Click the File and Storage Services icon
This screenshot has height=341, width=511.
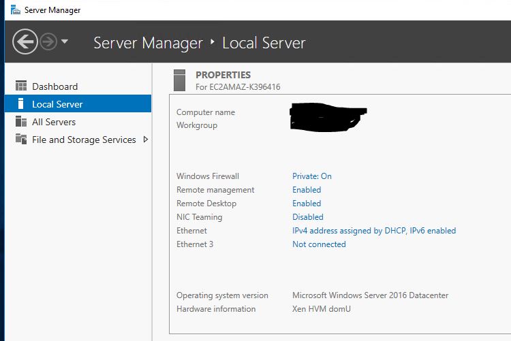pos(21,139)
